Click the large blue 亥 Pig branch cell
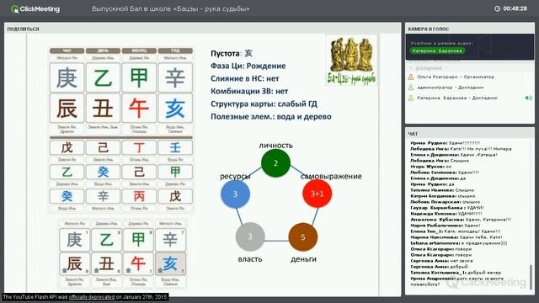Image resolution: width=539 pixels, height=303 pixels. (175, 109)
